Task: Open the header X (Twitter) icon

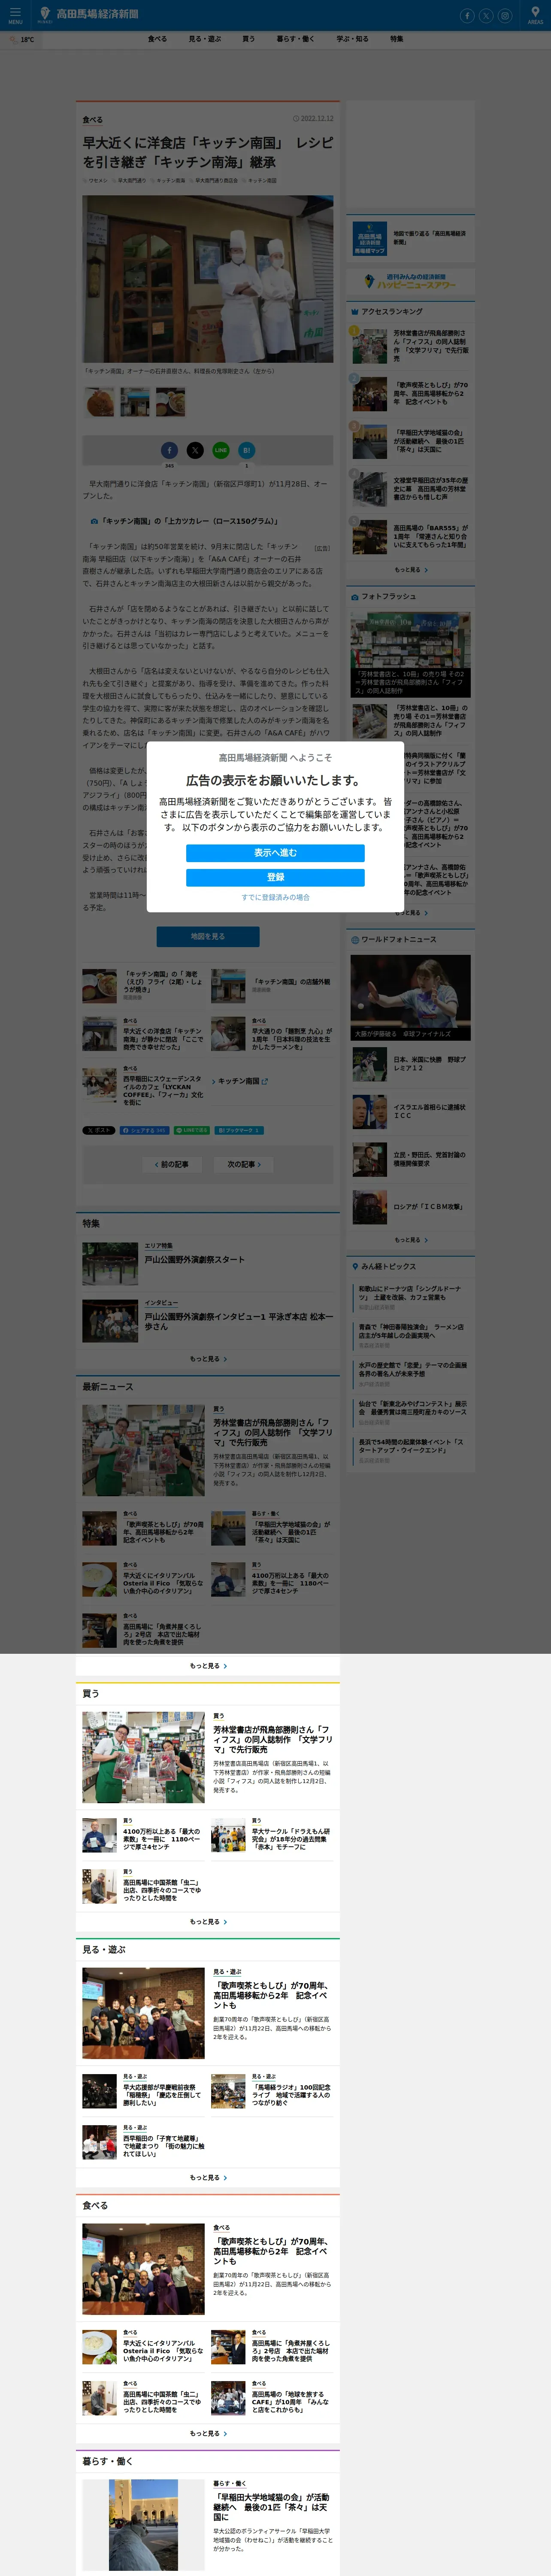Action: click(486, 15)
